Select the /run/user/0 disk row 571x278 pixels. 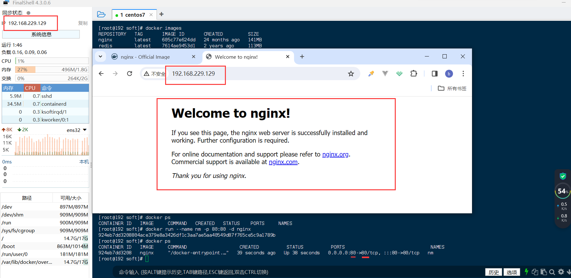(x=45, y=254)
